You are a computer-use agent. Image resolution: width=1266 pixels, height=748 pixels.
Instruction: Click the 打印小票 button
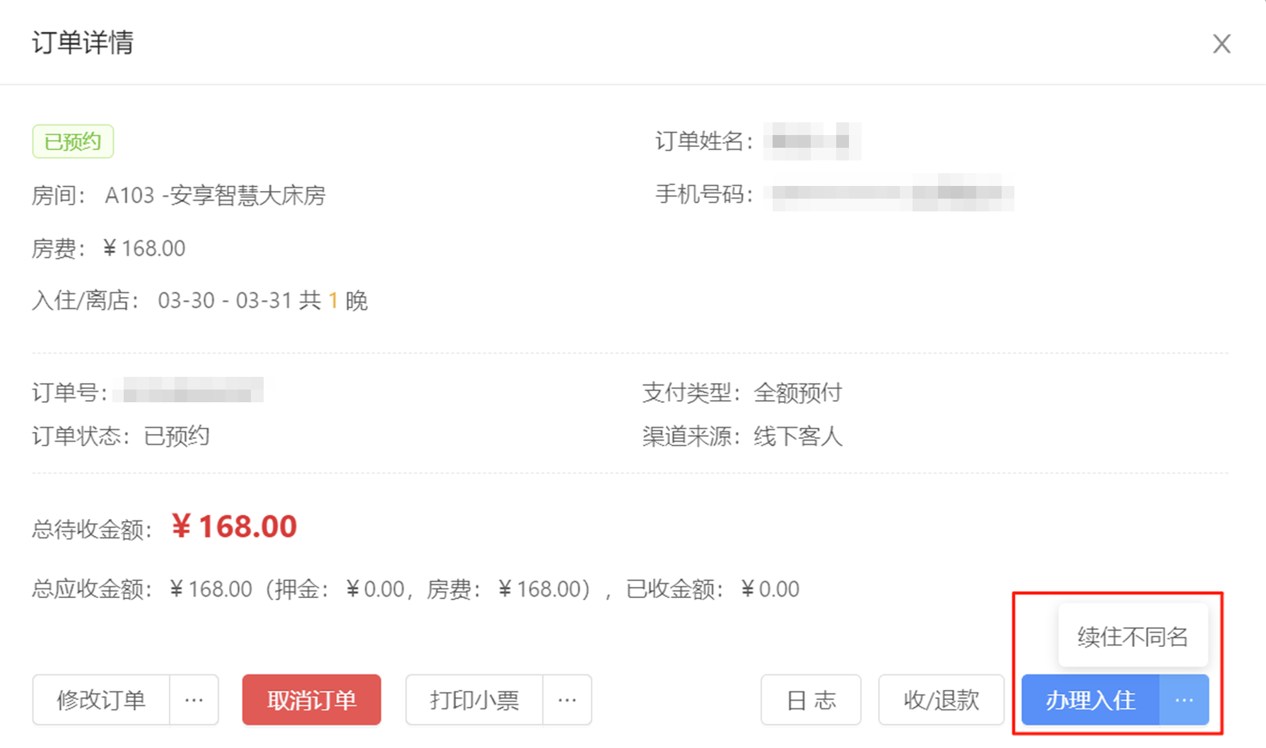(474, 700)
